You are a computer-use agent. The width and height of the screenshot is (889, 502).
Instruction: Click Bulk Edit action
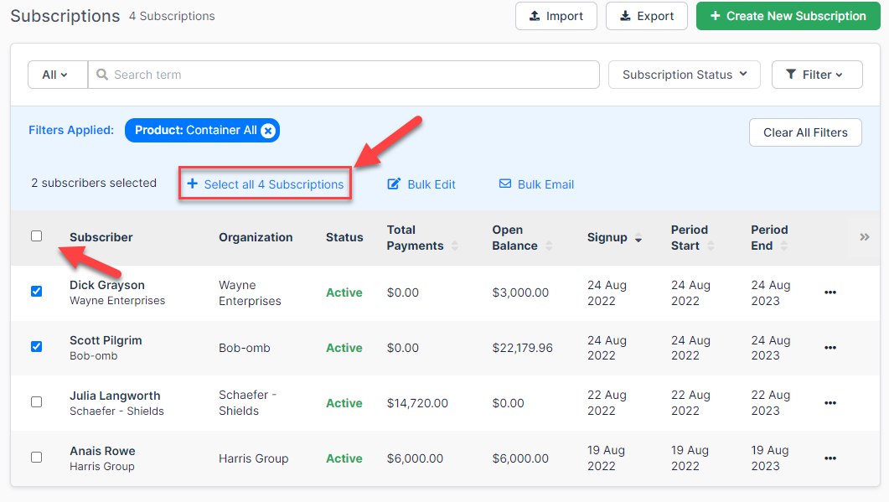[421, 184]
